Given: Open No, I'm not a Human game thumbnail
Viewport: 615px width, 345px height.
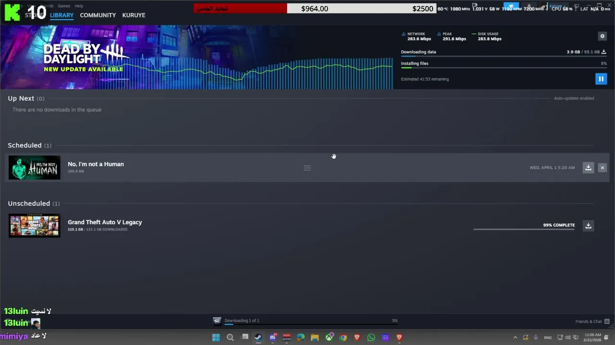Looking at the screenshot, I should pyautogui.click(x=35, y=168).
